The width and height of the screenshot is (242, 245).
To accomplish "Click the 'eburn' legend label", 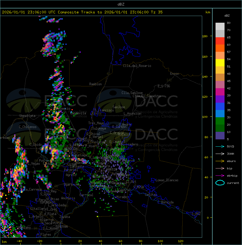I will (231, 161).
